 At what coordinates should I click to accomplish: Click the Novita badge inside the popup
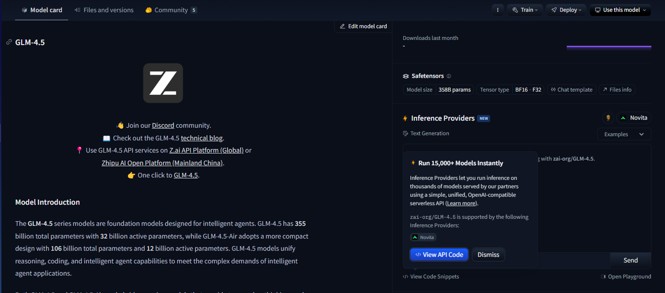(423, 237)
